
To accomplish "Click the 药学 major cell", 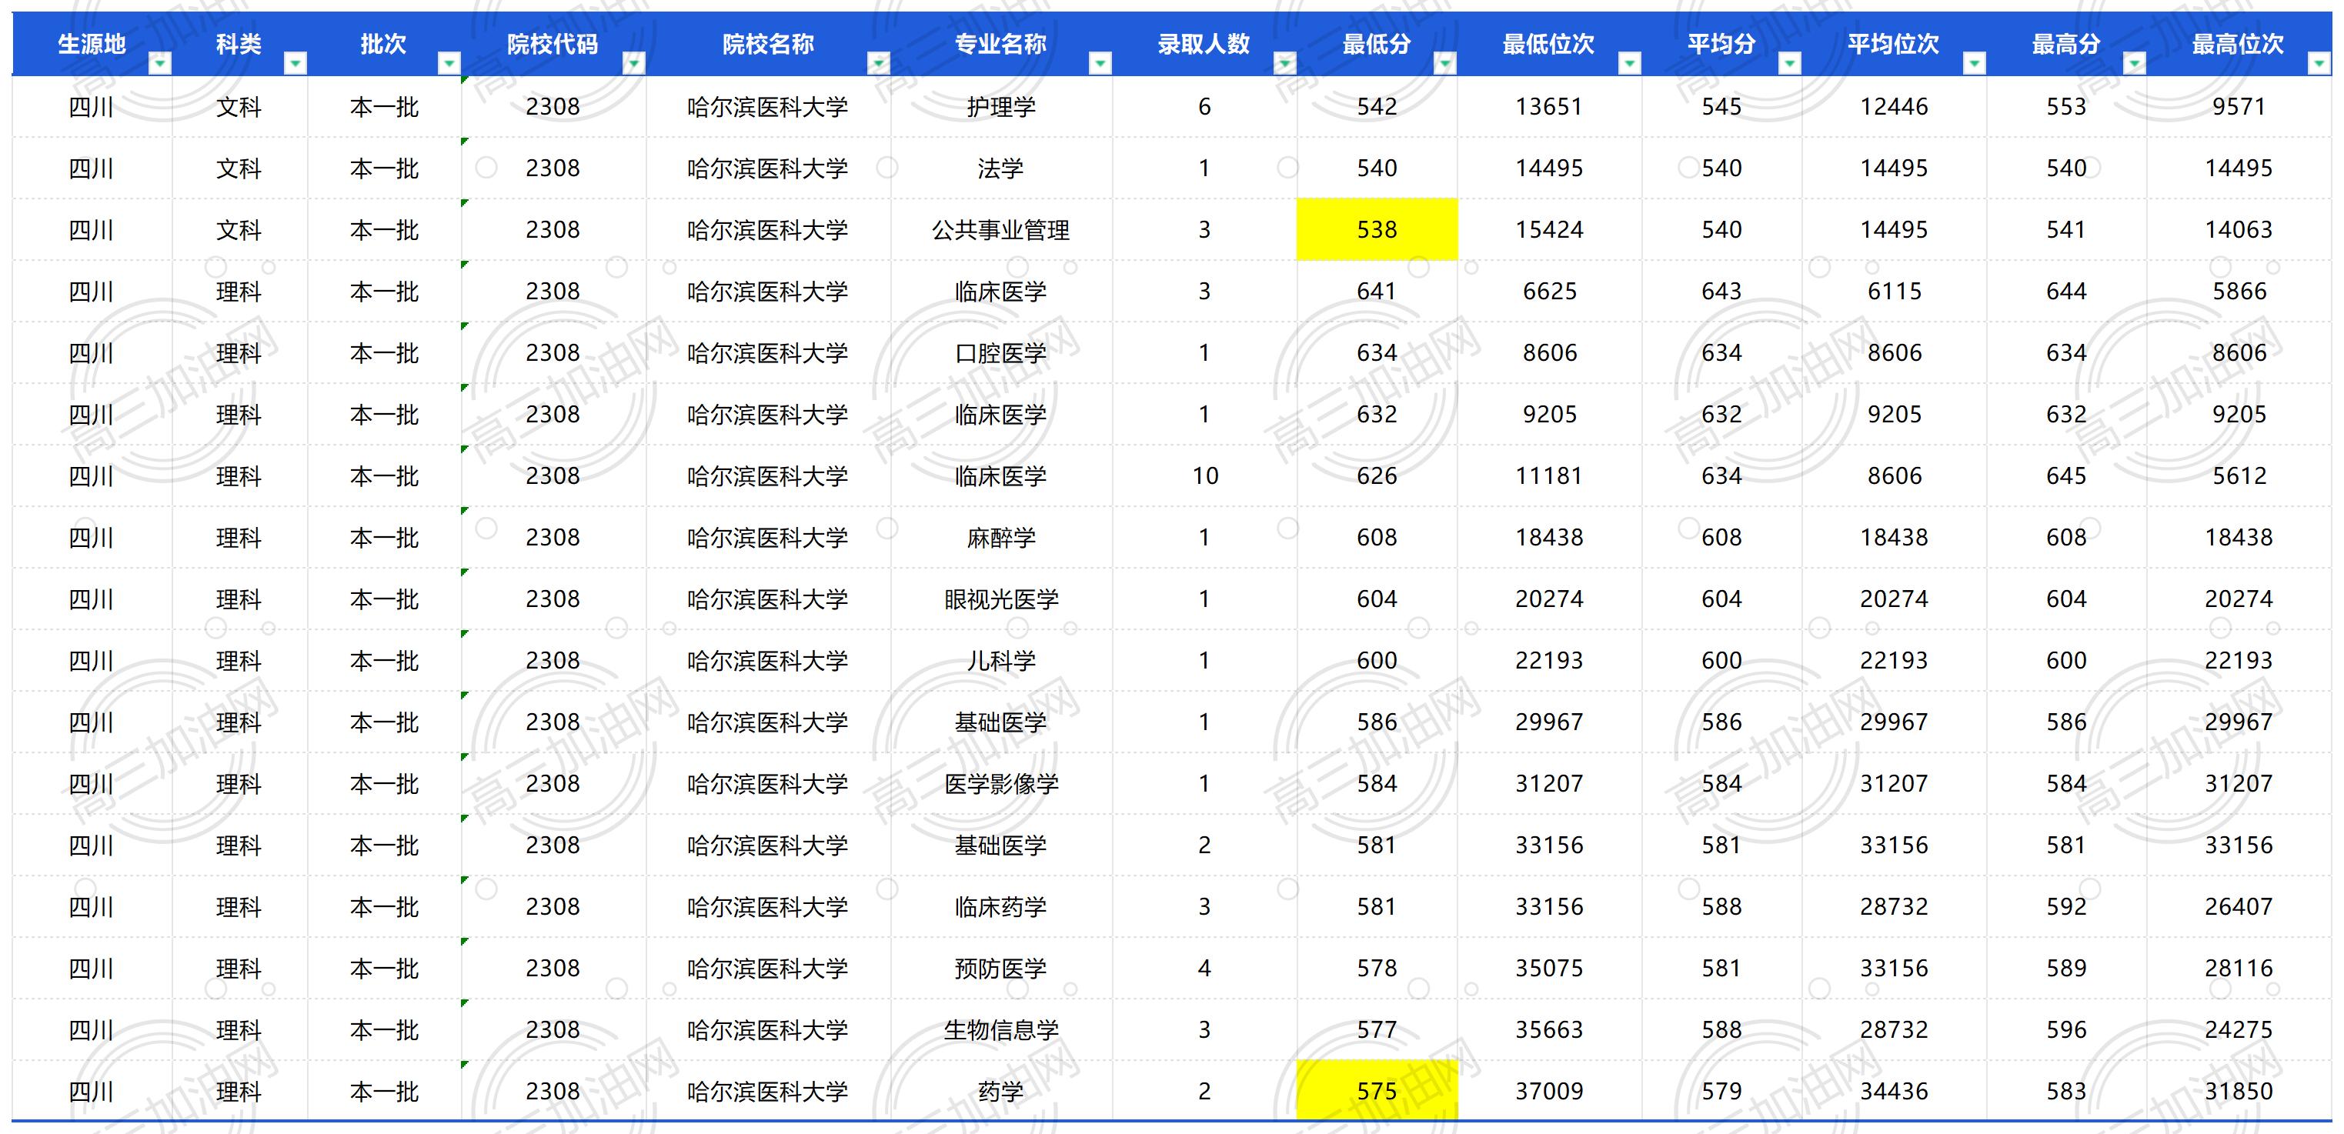I will pos(1001,1091).
